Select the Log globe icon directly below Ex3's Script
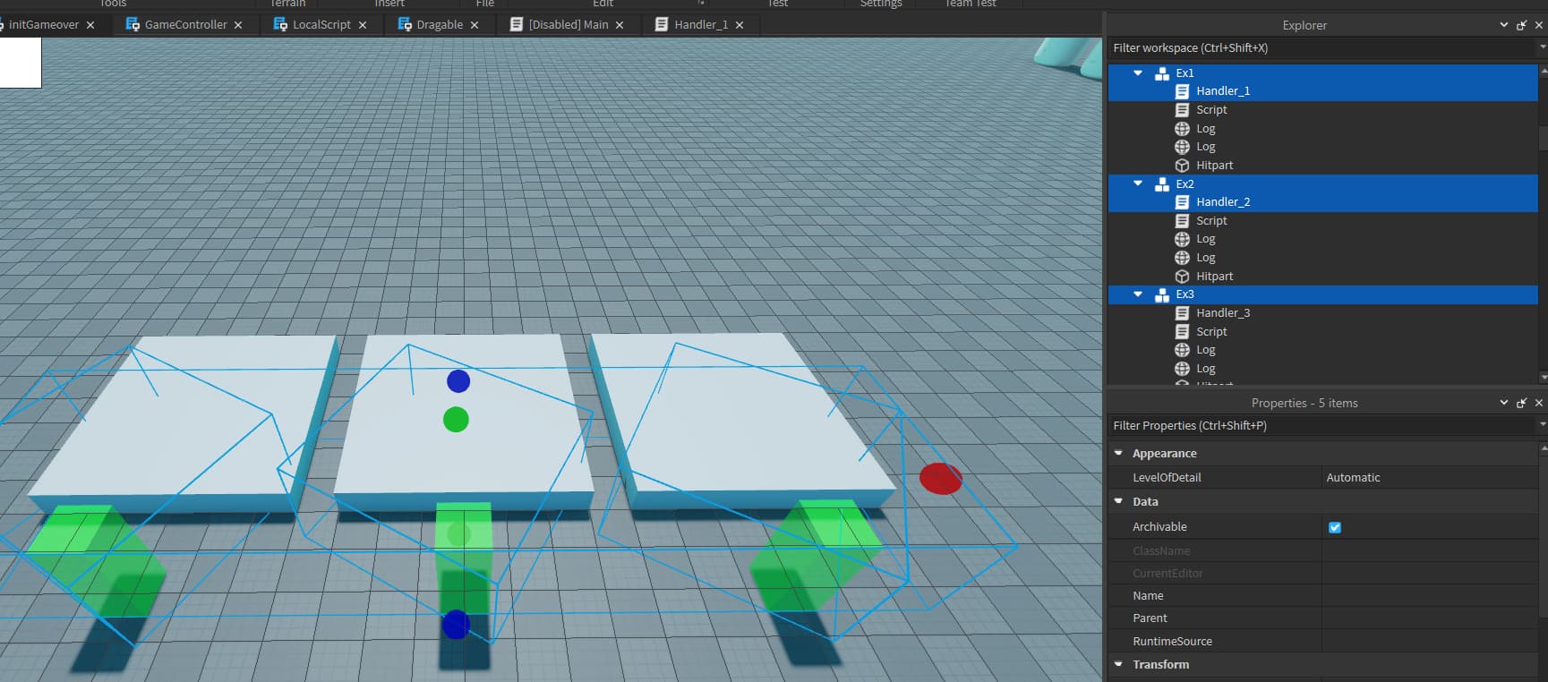This screenshot has width=1548, height=682. 1182,350
